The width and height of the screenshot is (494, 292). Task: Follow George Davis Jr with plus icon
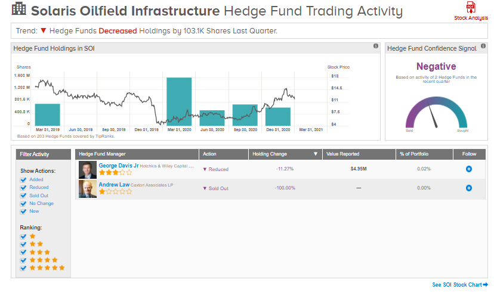click(469, 169)
